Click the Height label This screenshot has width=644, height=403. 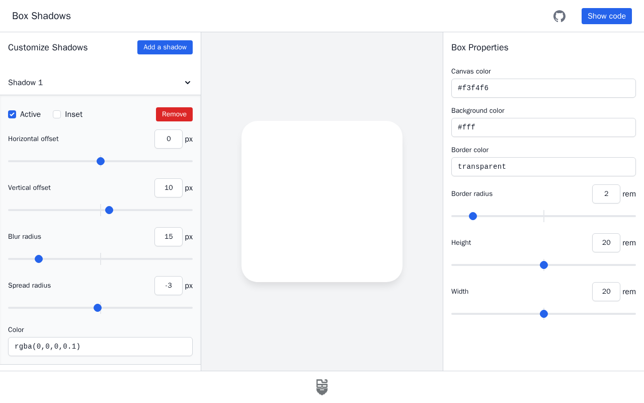461,243
